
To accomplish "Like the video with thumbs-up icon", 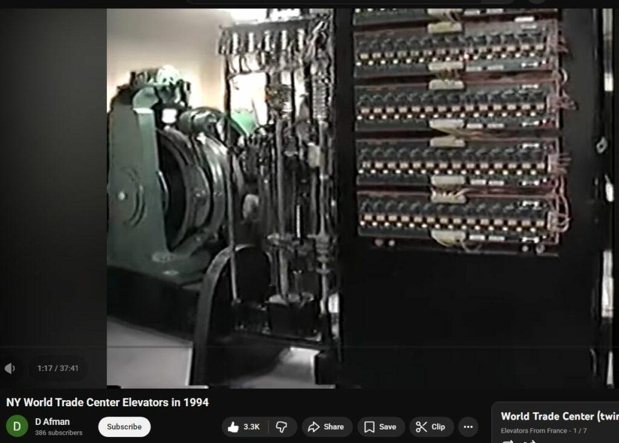I will click(244, 427).
